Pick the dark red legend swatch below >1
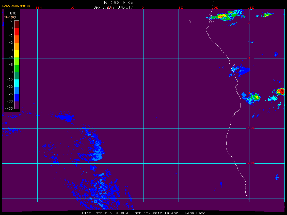 (x=17, y=25)
